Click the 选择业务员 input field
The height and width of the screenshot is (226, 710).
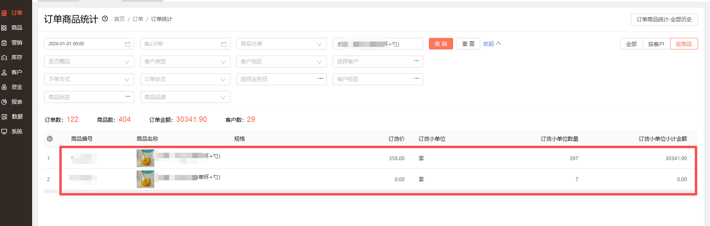[x=282, y=79]
